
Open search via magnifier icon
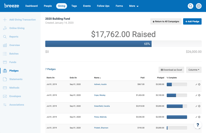pyautogui.click(x=190, y=6)
